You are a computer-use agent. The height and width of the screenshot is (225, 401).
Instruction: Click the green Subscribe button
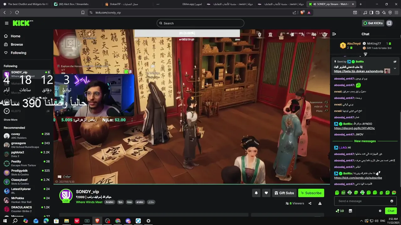[x=311, y=193]
